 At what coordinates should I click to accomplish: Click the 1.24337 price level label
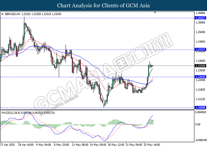pos(200,49)
